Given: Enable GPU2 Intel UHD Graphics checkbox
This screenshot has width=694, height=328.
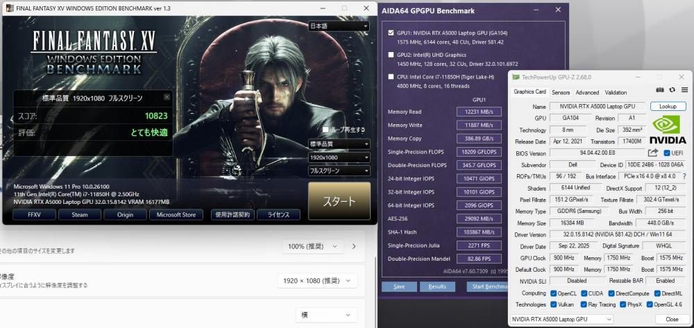Looking at the screenshot, I should [x=391, y=55].
